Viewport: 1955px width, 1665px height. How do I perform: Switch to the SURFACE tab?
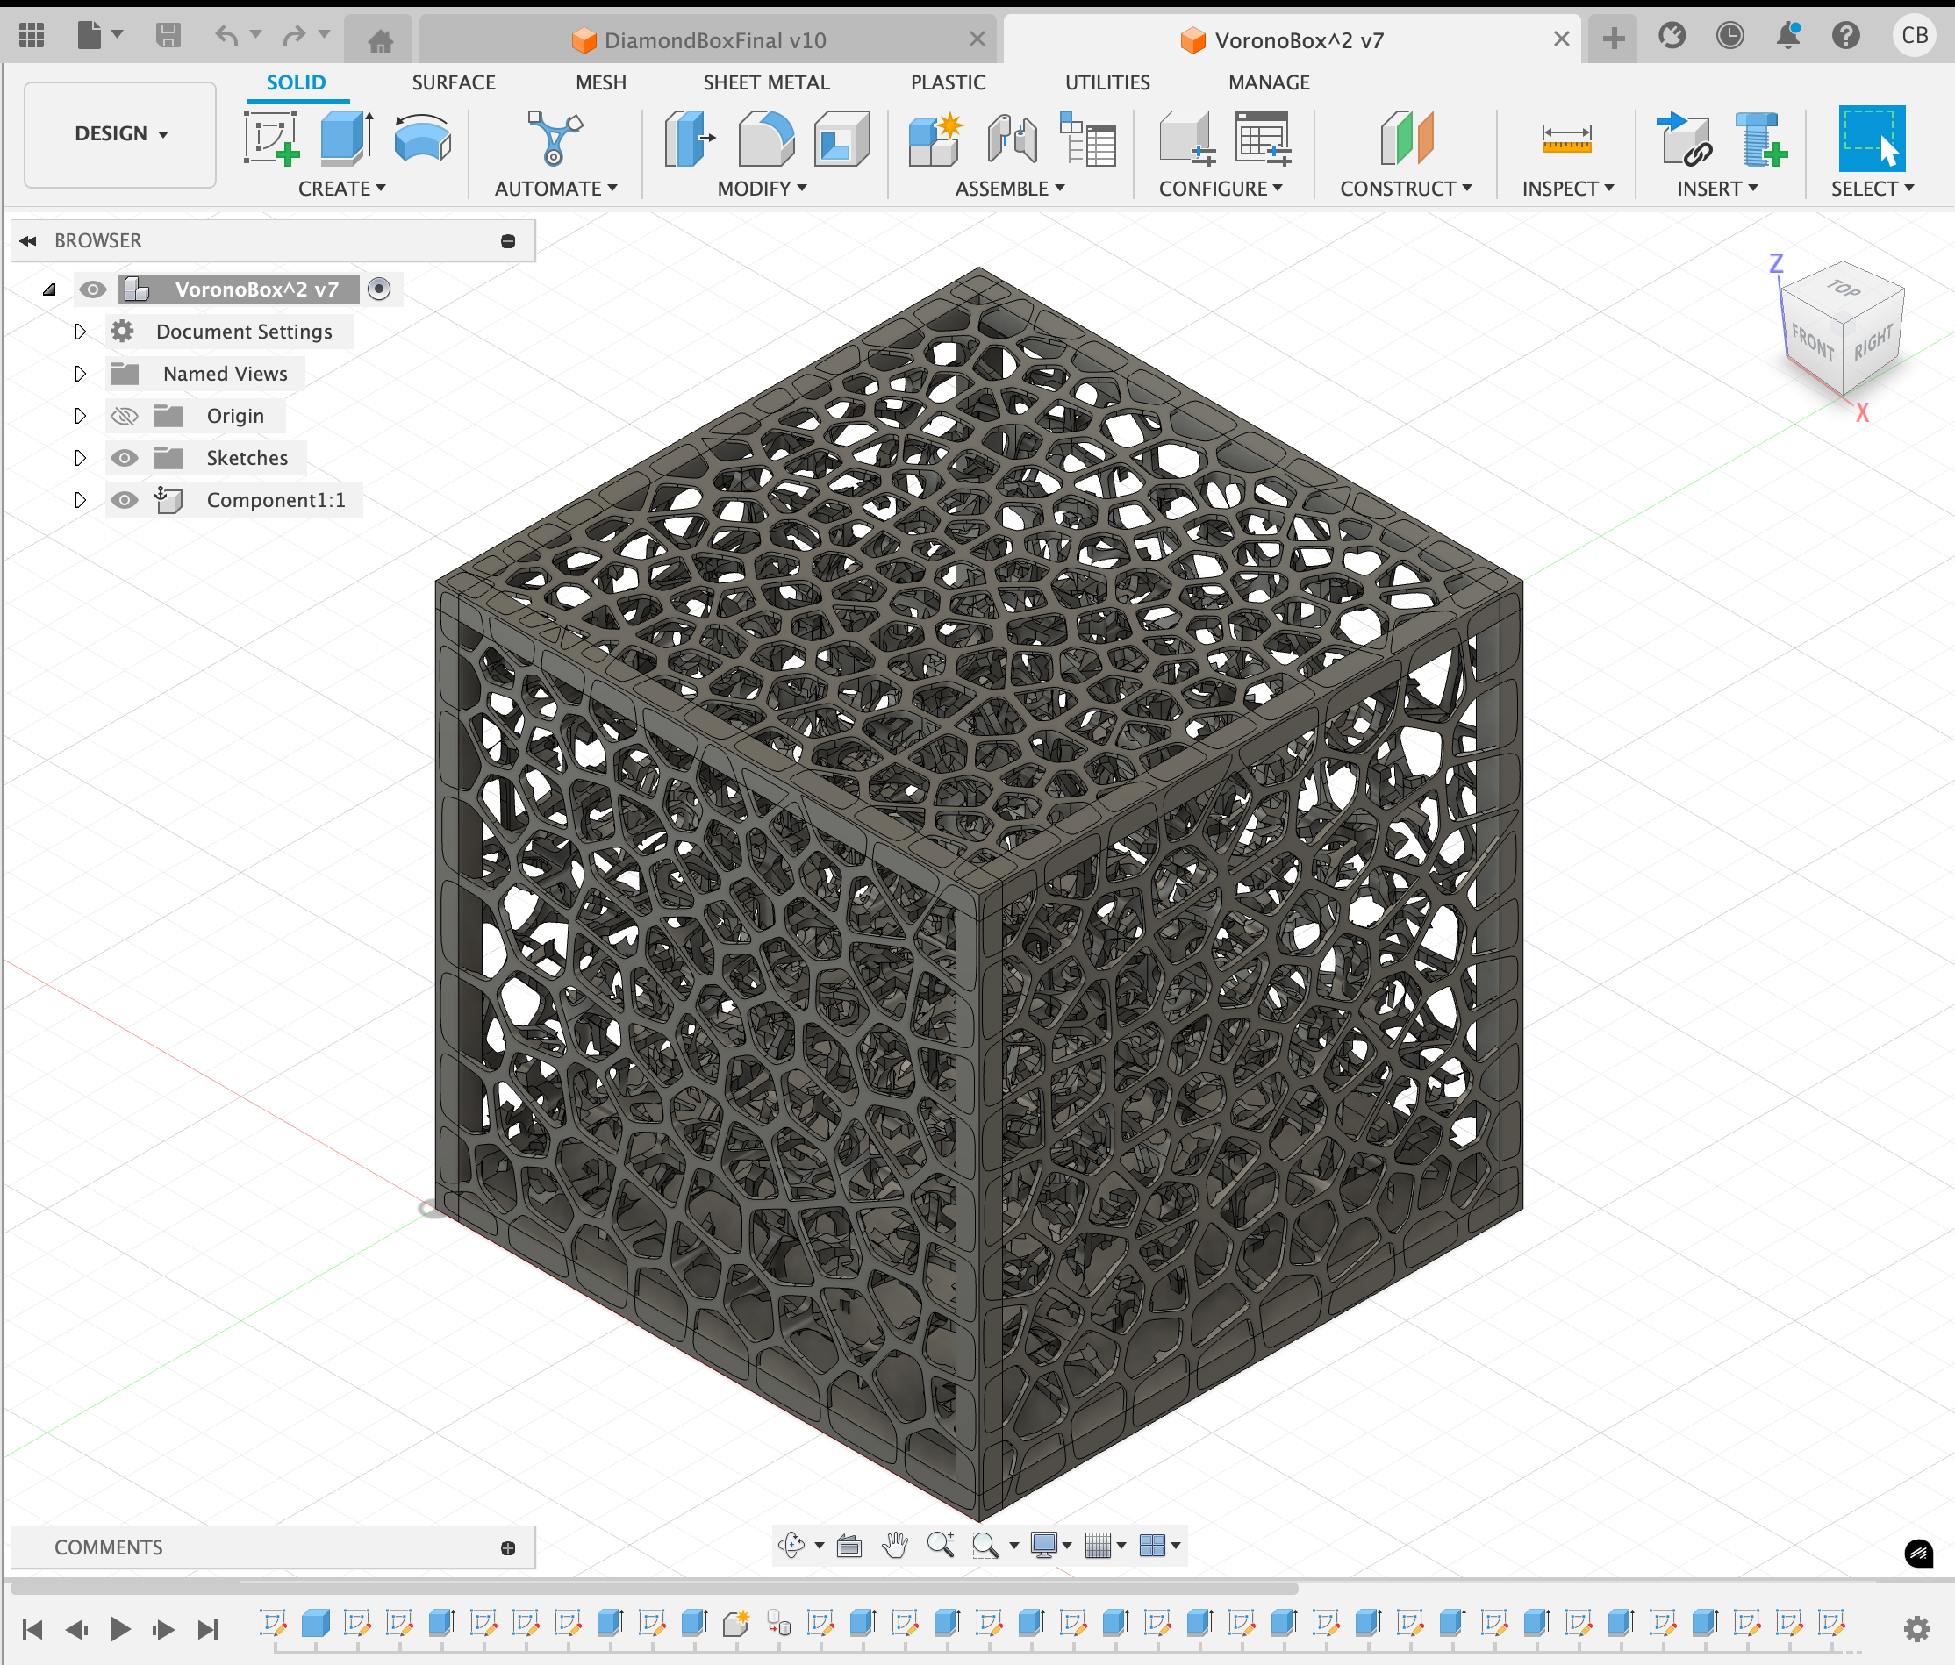tap(453, 83)
